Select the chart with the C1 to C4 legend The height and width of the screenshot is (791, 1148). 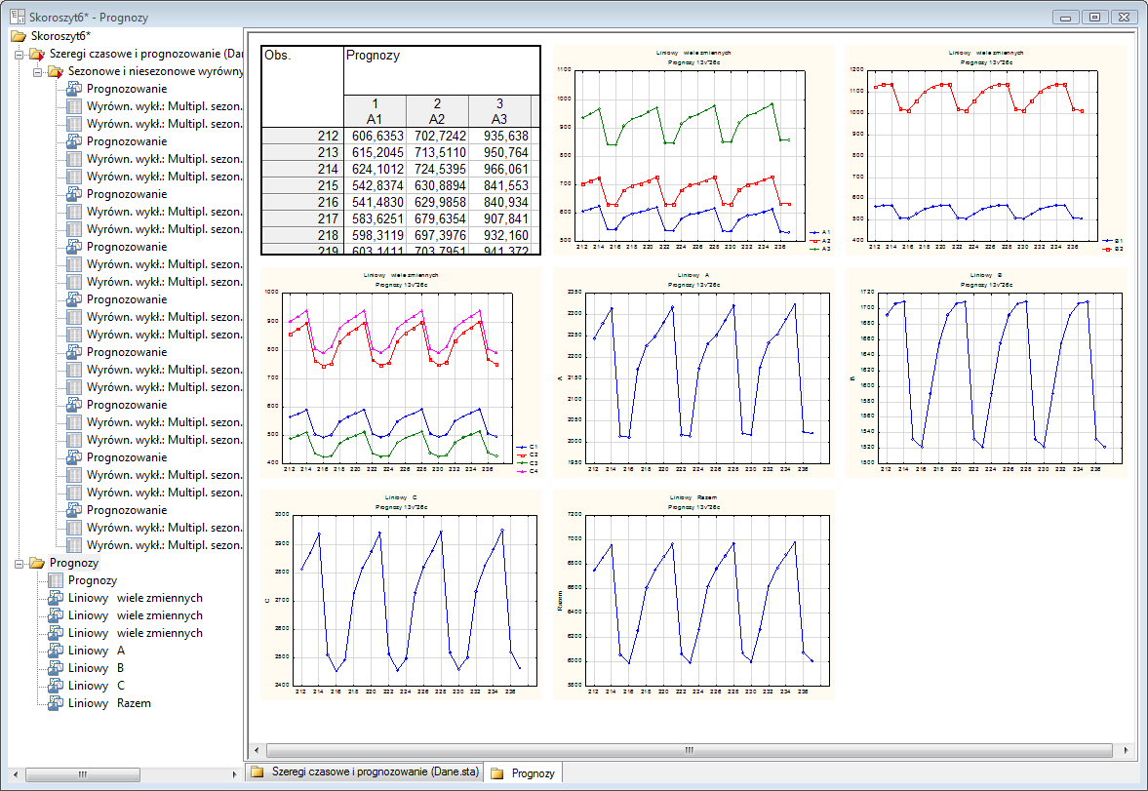coord(401,372)
